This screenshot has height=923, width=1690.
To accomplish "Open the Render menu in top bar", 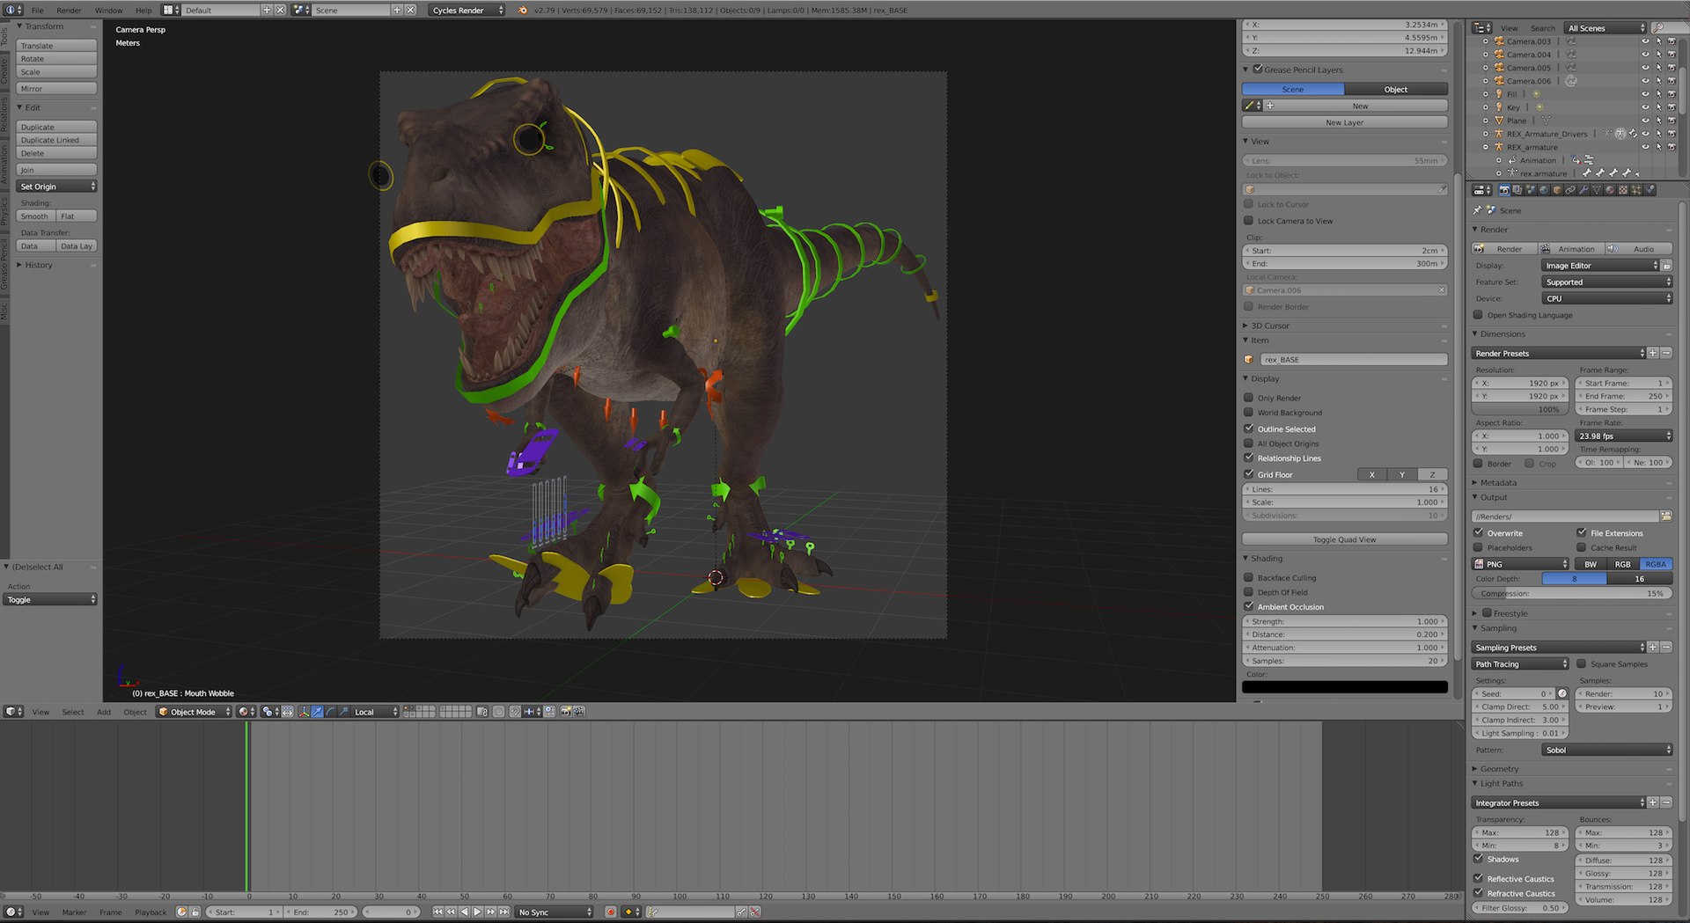I will pos(69,11).
